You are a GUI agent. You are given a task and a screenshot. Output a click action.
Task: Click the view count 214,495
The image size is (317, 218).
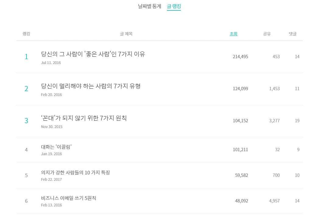(240, 57)
